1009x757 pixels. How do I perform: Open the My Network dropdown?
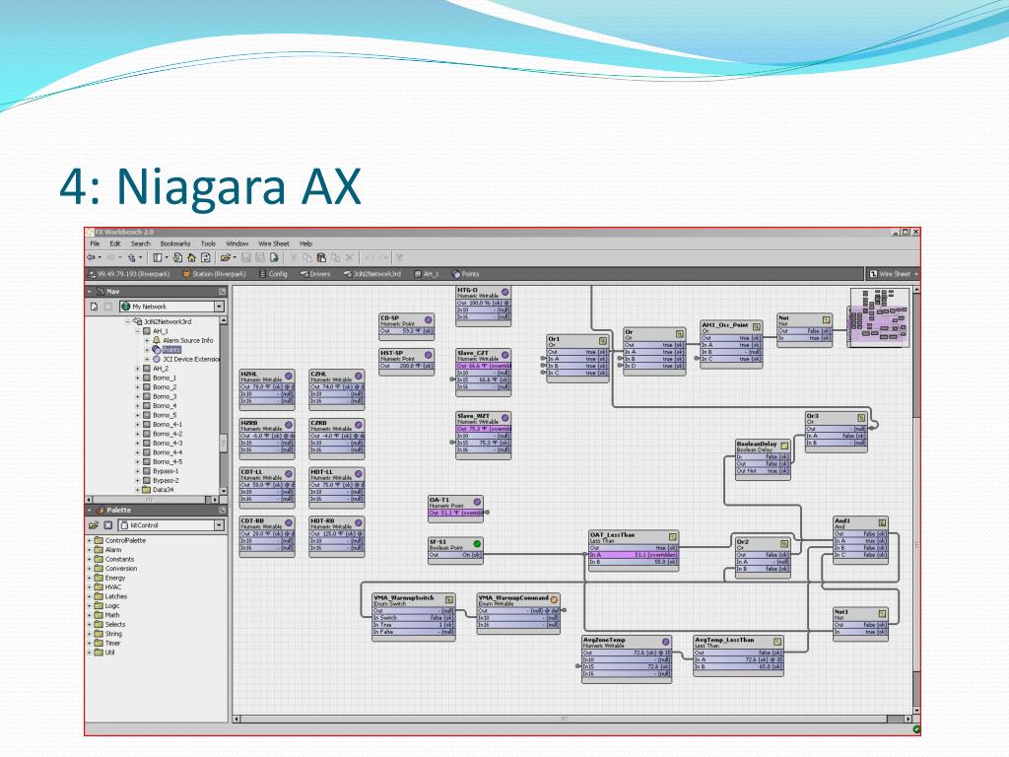click(x=219, y=307)
